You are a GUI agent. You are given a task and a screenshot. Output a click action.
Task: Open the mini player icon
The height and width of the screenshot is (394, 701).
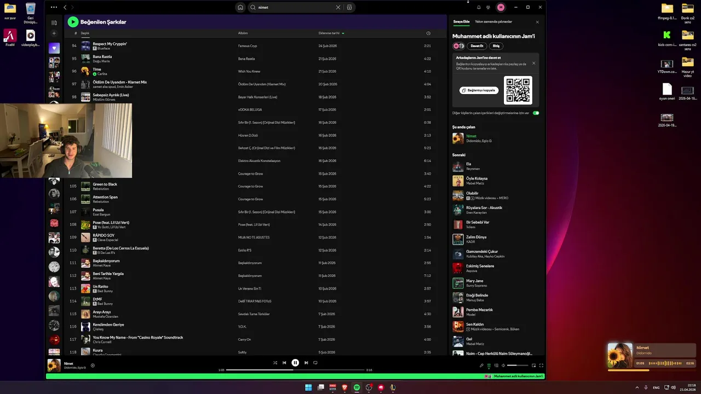(x=534, y=366)
